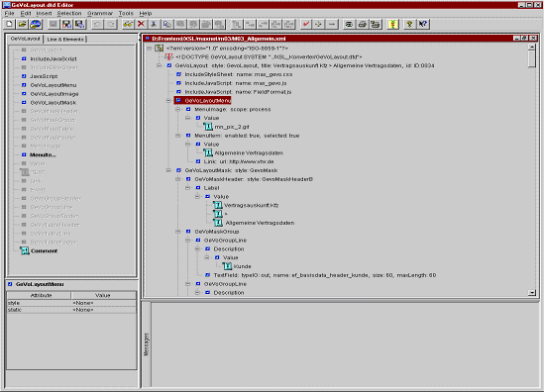Click the text node icon beside Kunde
The height and width of the screenshot is (392, 544).
[227, 266]
